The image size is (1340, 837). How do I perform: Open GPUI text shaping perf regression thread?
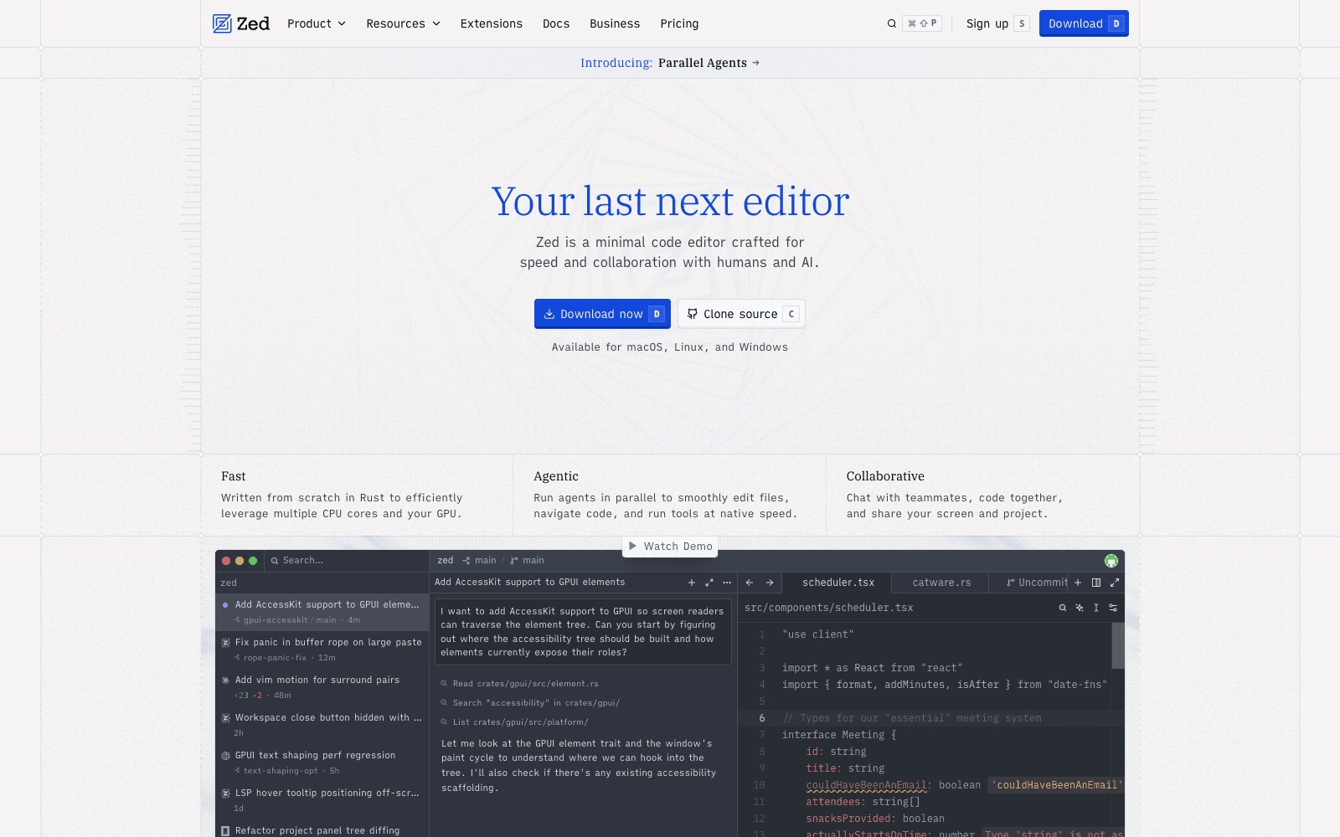(322, 763)
